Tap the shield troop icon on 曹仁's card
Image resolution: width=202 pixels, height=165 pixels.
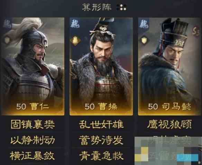[x=7, y=40]
